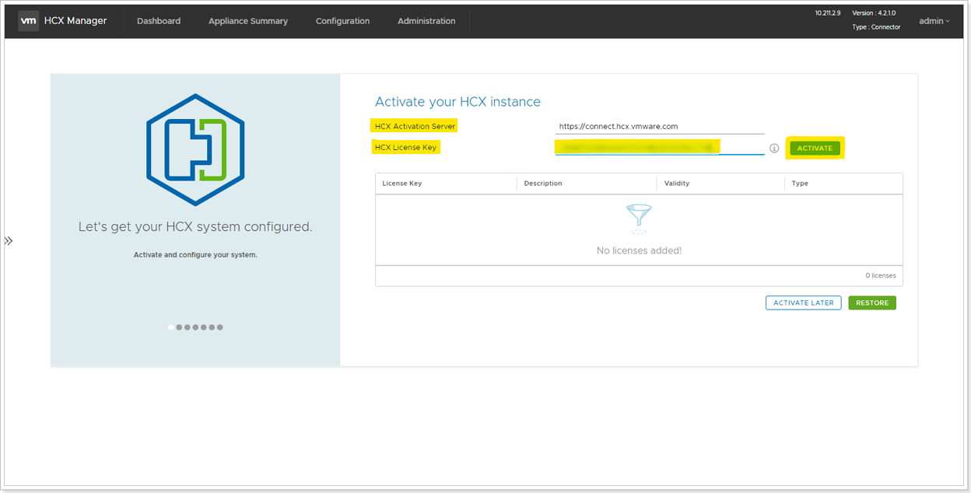
Task: Switch to Appliance Summary tab
Action: click(248, 21)
